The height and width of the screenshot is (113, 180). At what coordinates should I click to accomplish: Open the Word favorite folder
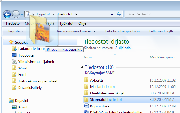23,68
